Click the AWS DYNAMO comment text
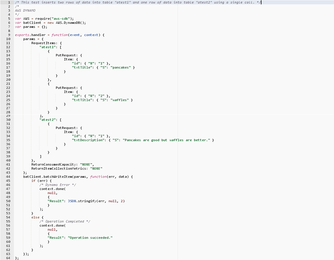The height and width of the screenshot is (260, 334). [x=25, y=10]
